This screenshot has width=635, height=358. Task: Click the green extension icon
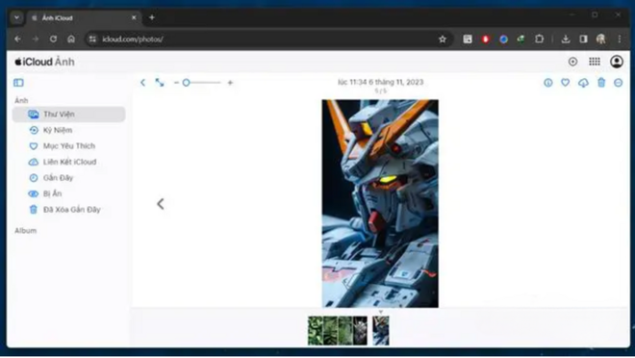[x=521, y=38]
